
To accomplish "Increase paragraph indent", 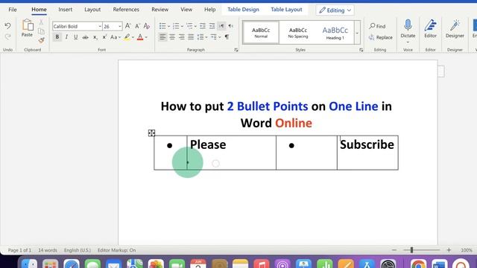I will tap(212, 26).
